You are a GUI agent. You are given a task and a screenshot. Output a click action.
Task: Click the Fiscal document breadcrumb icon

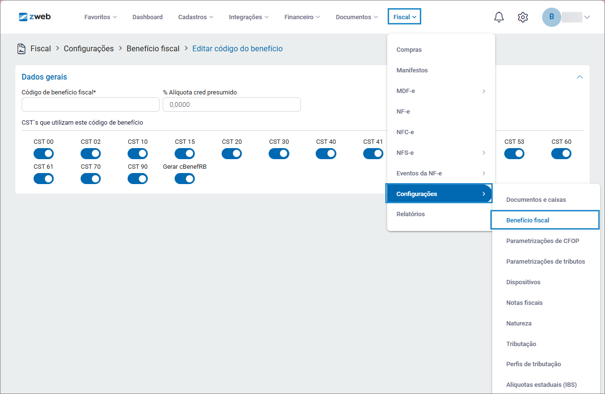[21, 48]
